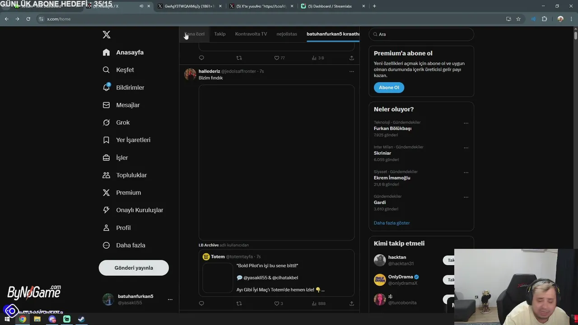
Task: Switch to nejolistas tab
Action: pyautogui.click(x=287, y=34)
